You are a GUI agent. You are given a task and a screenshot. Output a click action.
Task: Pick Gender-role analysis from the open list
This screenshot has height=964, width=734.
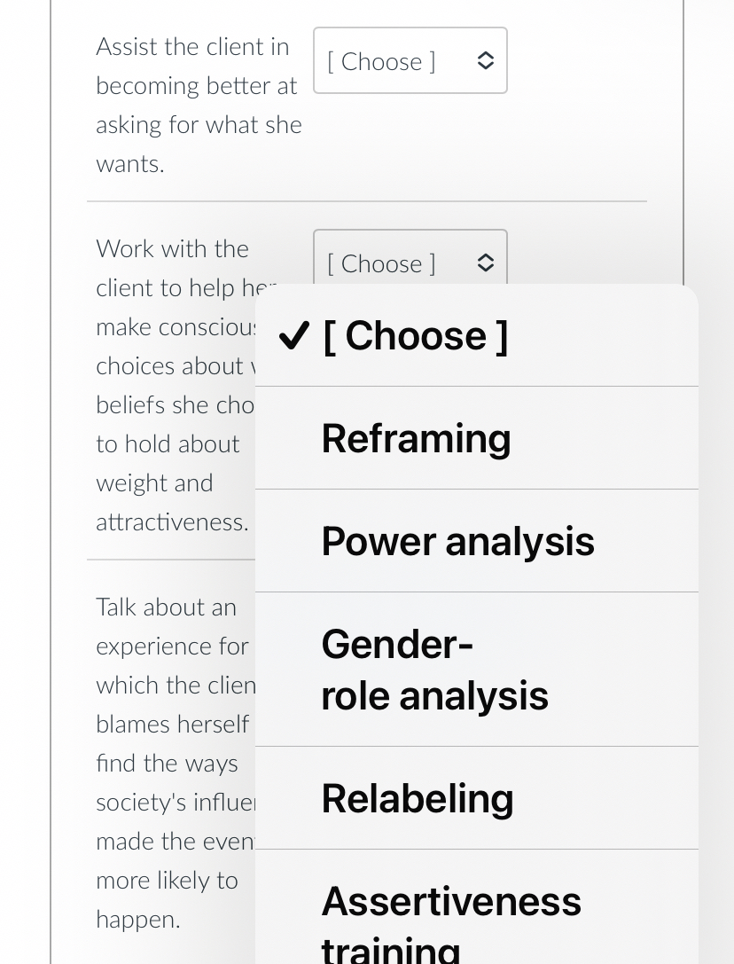pos(434,670)
